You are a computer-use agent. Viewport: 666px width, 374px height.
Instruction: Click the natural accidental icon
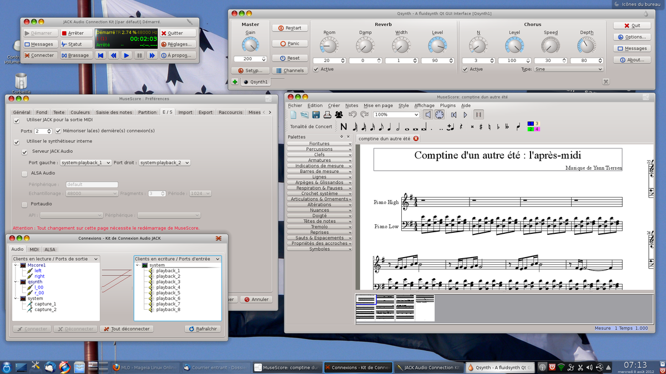tap(490, 127)
